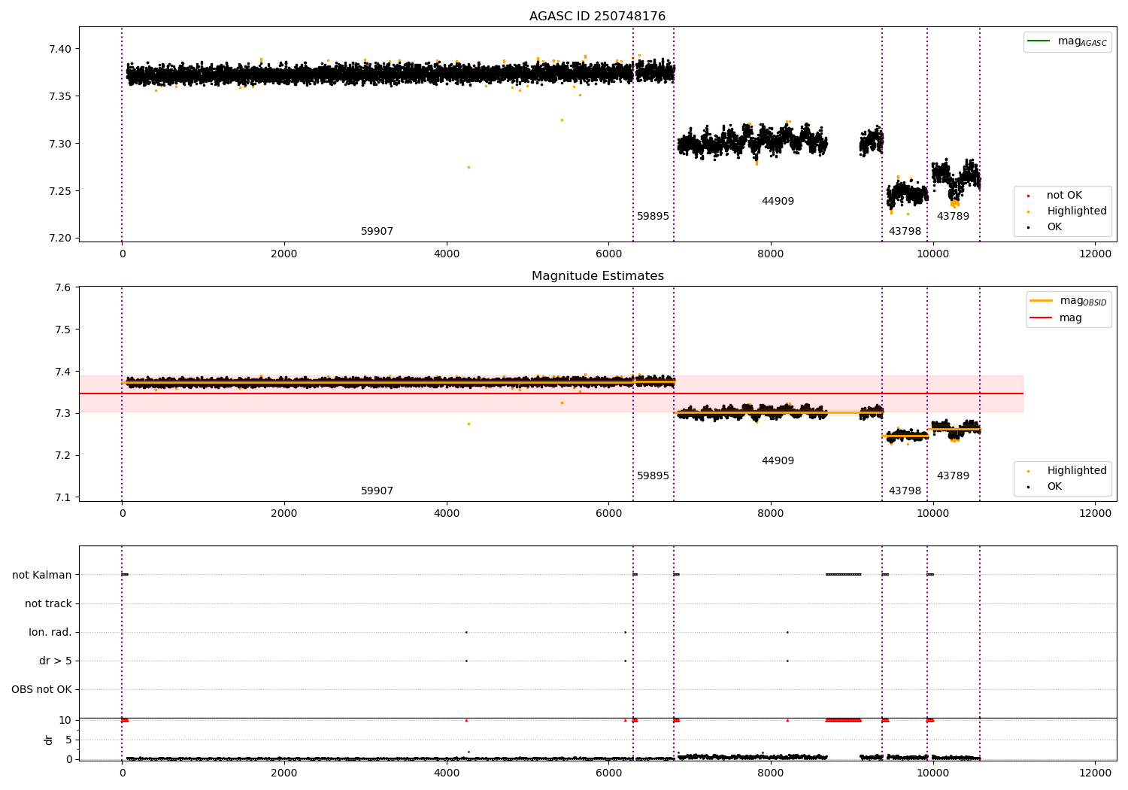The image size is (1128, 790).
Task: Click obsid label 43798 in Magnitude Estimates plot
Action: point(905,491)
